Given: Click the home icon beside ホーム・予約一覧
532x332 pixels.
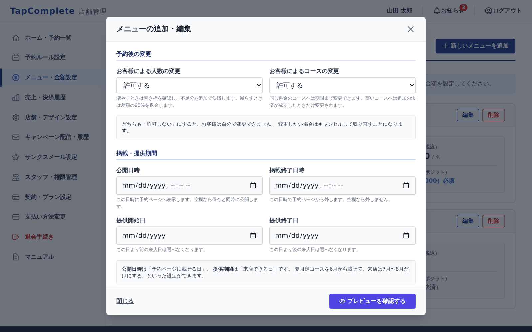Looking at the screenshot, I should click(x=16, y=38).
